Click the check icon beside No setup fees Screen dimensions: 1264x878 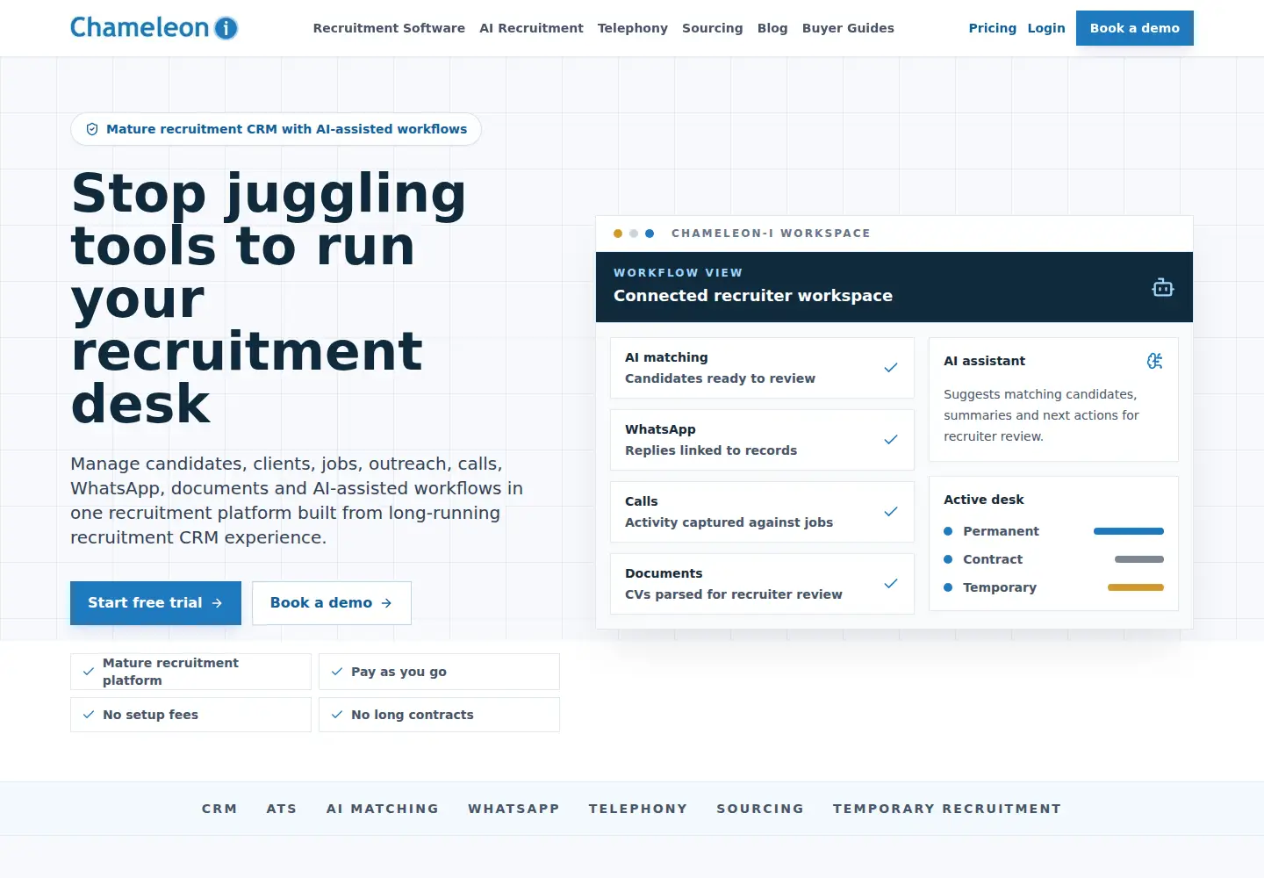[89, 715]
